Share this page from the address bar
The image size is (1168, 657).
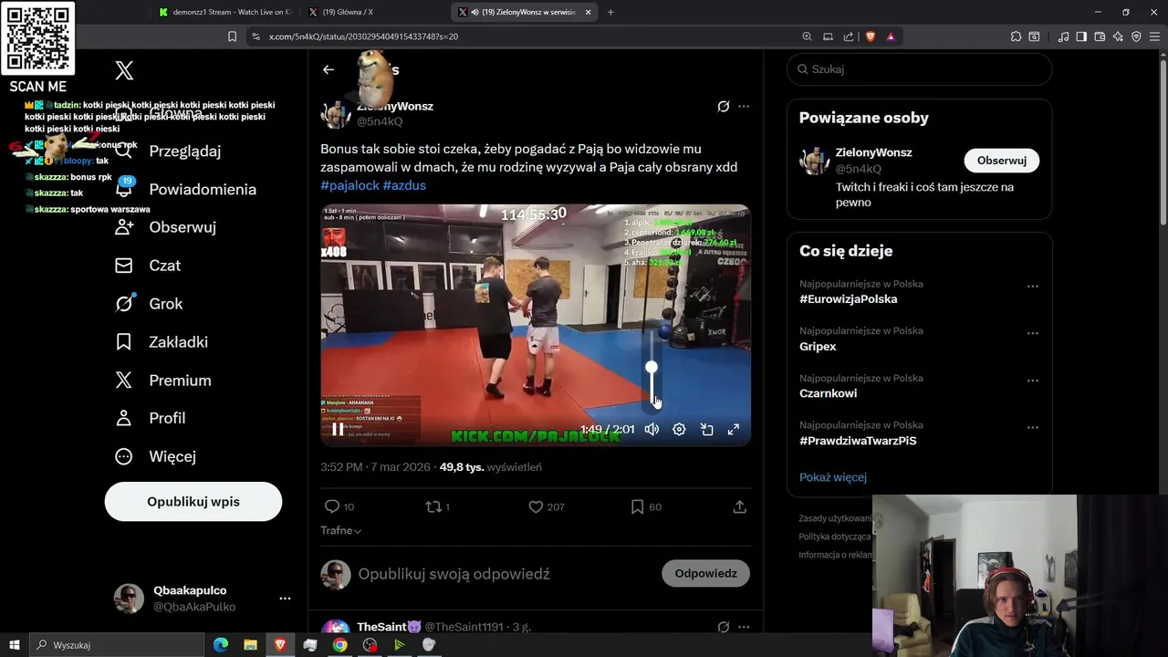(849, 36)
